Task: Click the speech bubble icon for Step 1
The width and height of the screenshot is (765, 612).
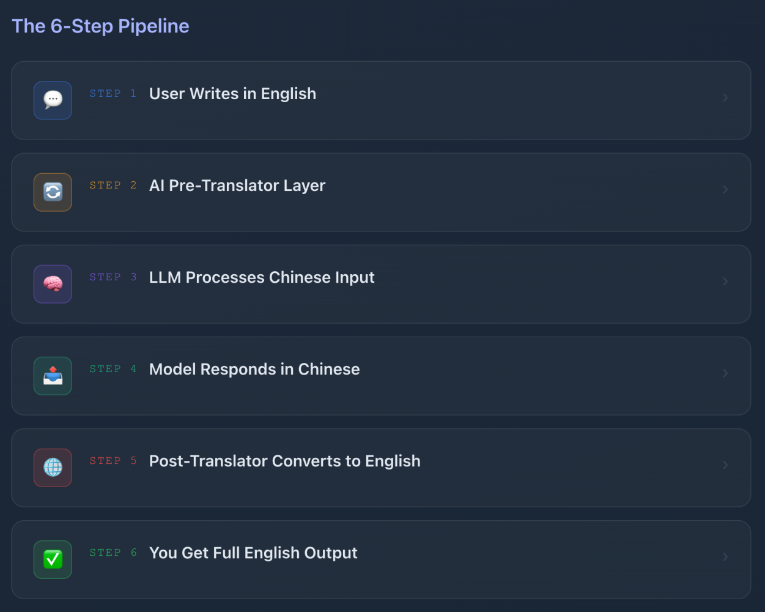Action: pyautogui.click(x=53, y=100)
